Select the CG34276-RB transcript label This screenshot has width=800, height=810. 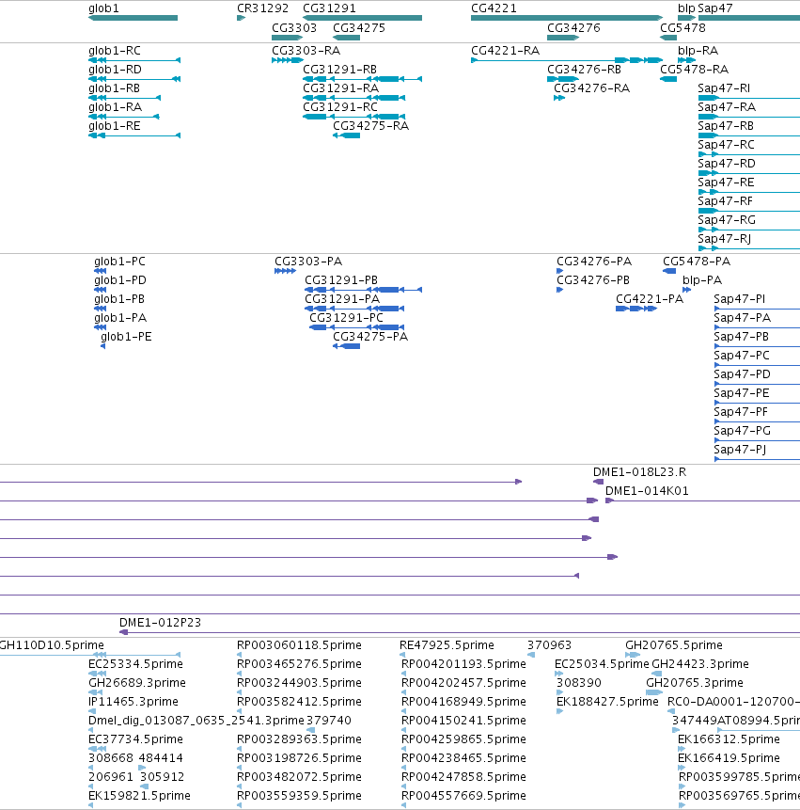tap(584, 70)
